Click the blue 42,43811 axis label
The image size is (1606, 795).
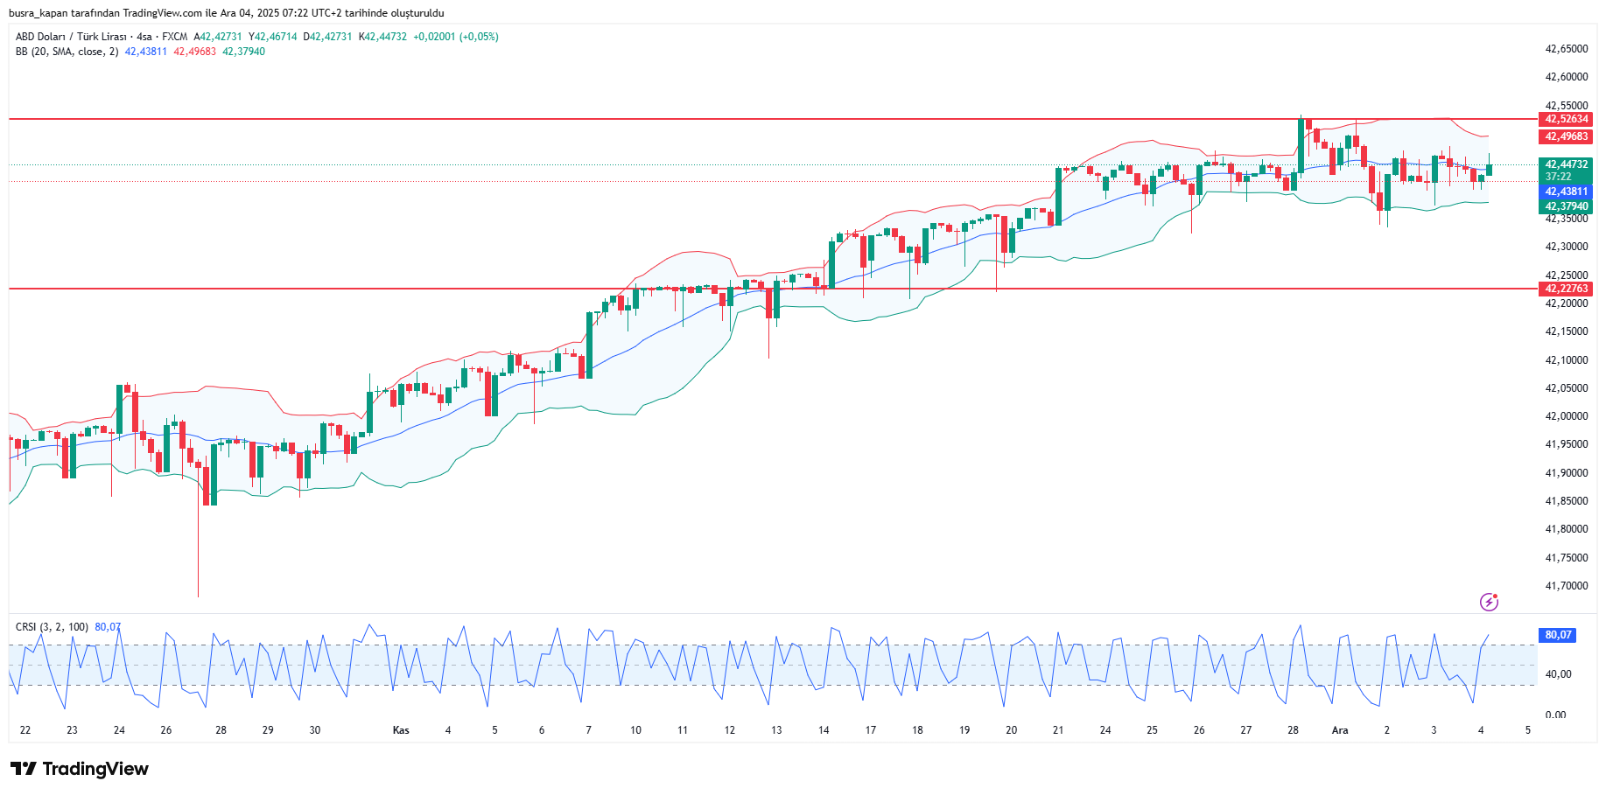1565,192
